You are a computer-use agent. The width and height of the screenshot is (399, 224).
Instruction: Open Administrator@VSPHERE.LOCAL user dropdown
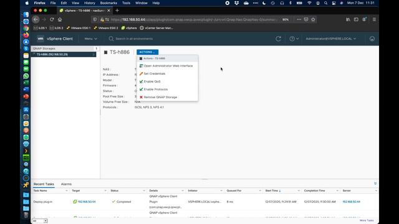pos(331,39)
